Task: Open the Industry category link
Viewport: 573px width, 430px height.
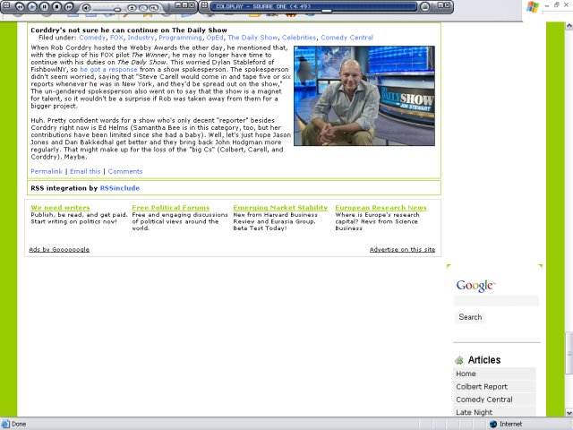Action: (x=141, y=38)
